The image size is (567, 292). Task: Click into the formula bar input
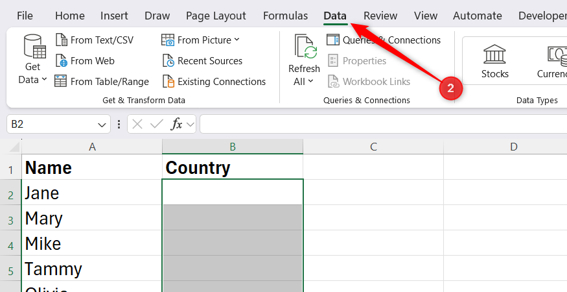tap(384, 125)
